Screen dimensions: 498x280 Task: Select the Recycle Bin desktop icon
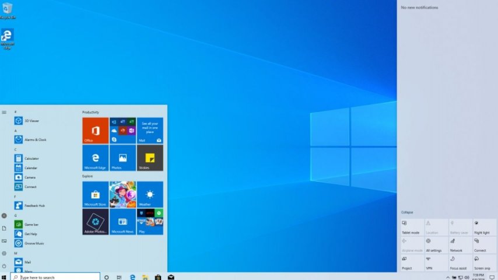click(x=8, y=10)
